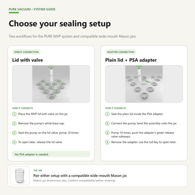Click step 2 circle beside Remove the pump's cap
195x195 pixels.
click(14, 123)
